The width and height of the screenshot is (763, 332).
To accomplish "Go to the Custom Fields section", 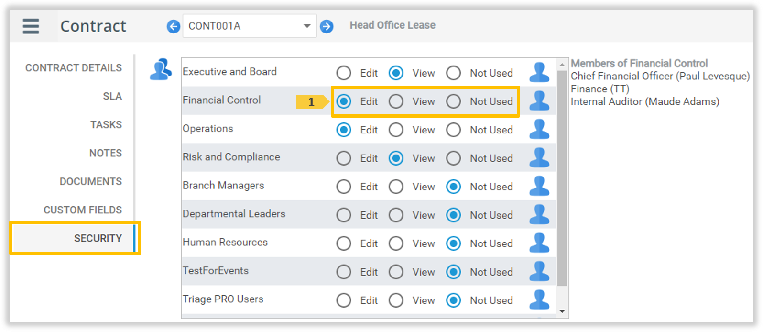I will [83, 210].
